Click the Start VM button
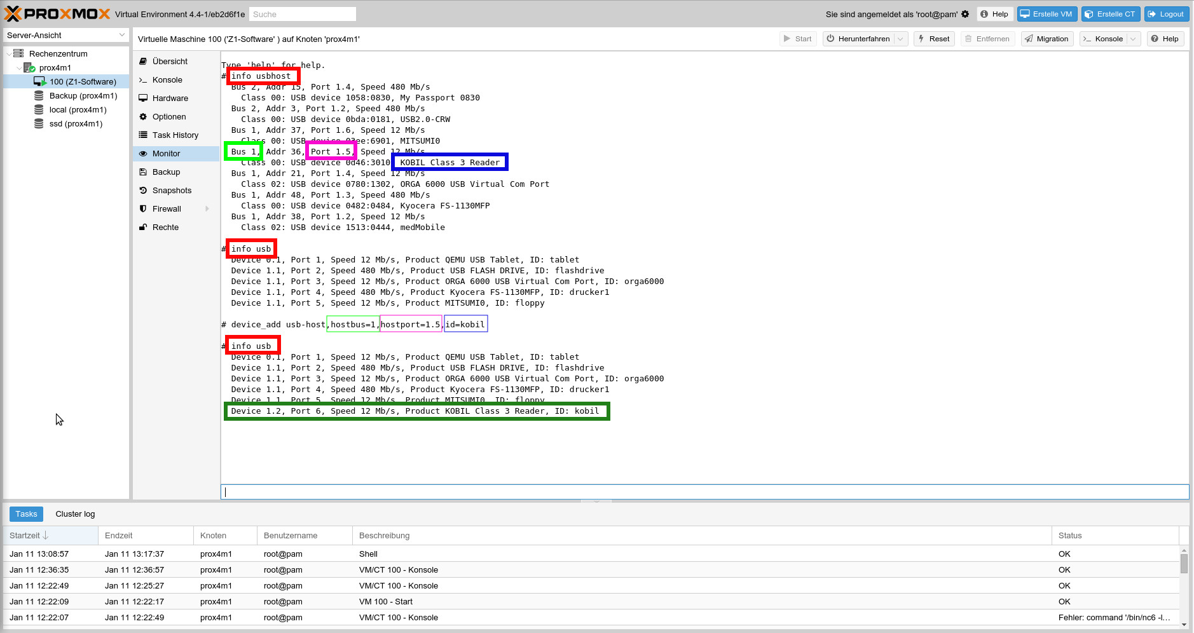 coord(798,39)
